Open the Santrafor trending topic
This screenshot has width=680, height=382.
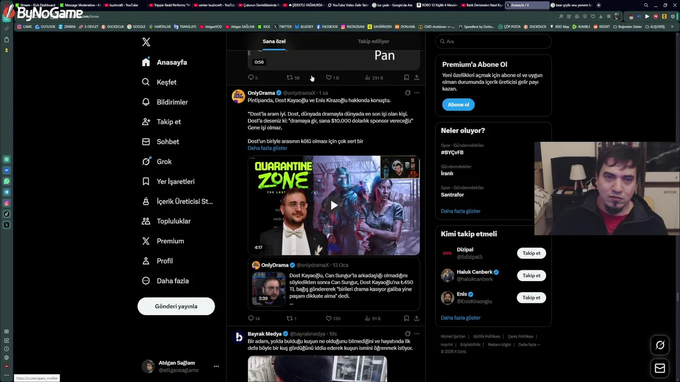pos(452,195)
